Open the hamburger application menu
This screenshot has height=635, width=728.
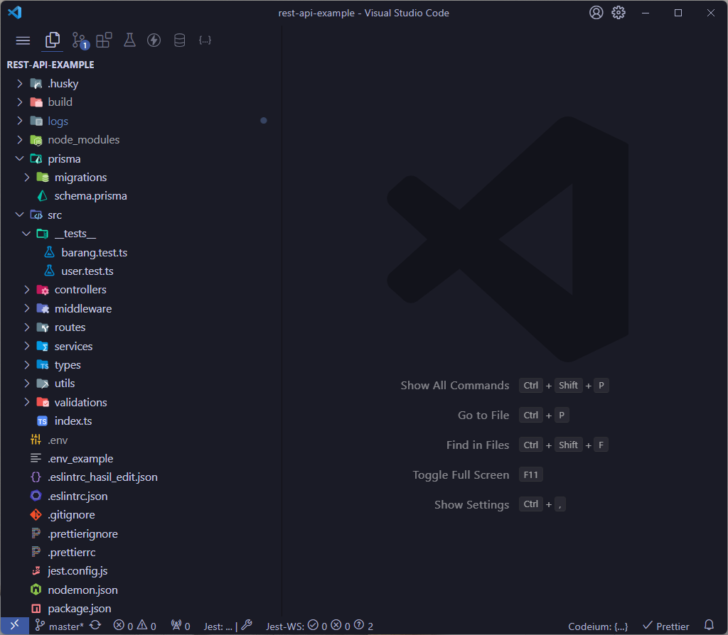(x=23, y=40)
